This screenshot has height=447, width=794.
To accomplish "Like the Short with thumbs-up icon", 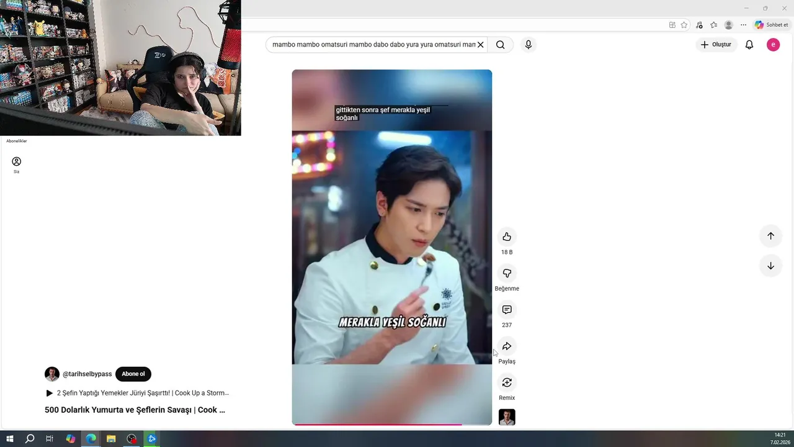I will [x=507, y=237].
